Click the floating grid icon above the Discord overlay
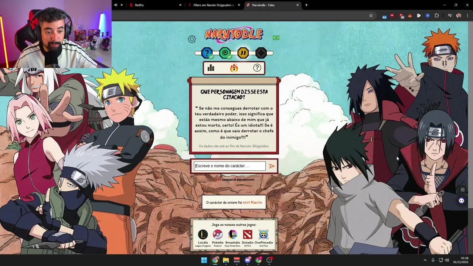 (462, 190)
